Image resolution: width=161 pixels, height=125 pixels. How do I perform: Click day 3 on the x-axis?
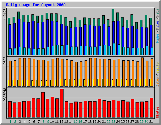pos(20,122)
